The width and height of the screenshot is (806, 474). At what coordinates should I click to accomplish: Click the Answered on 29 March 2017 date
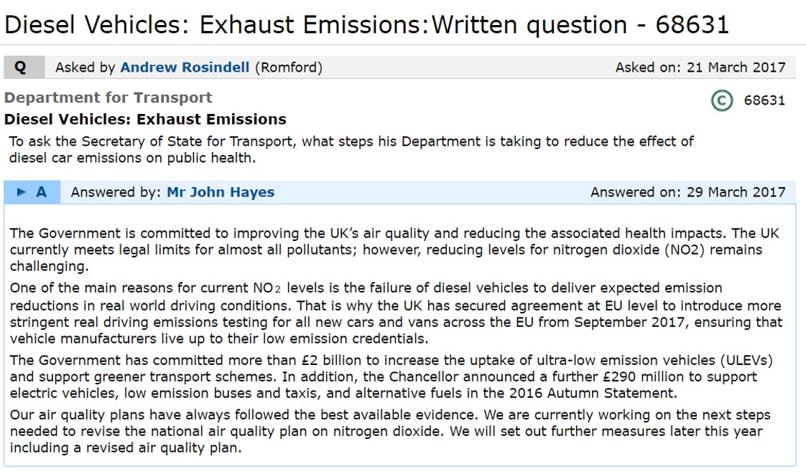(x=687, y=192)
